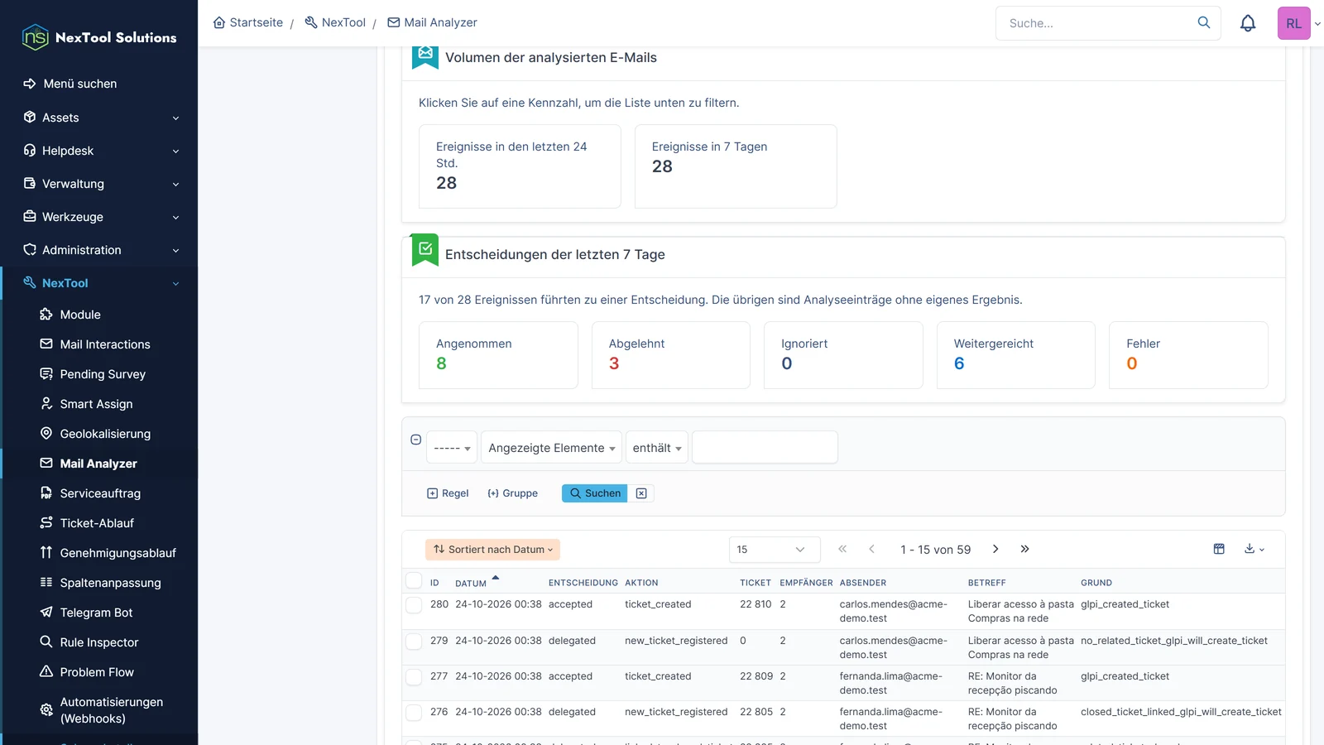The image size is (1324, 745).
Task: Jump to the first results page arrow
Action: click(842, 549)
